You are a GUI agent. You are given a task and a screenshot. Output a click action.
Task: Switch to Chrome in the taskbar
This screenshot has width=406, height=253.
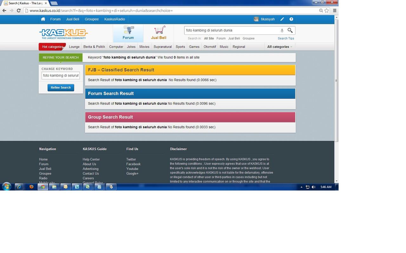(43, 187)
